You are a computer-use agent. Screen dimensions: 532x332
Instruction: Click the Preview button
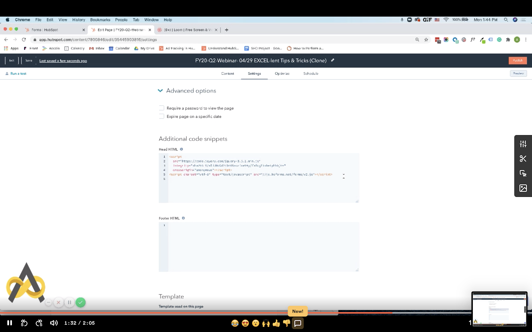[518, 73]
